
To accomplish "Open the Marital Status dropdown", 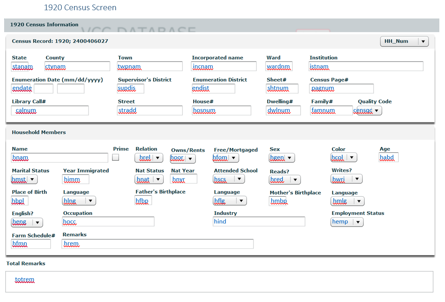I will [x=25, y=180].
